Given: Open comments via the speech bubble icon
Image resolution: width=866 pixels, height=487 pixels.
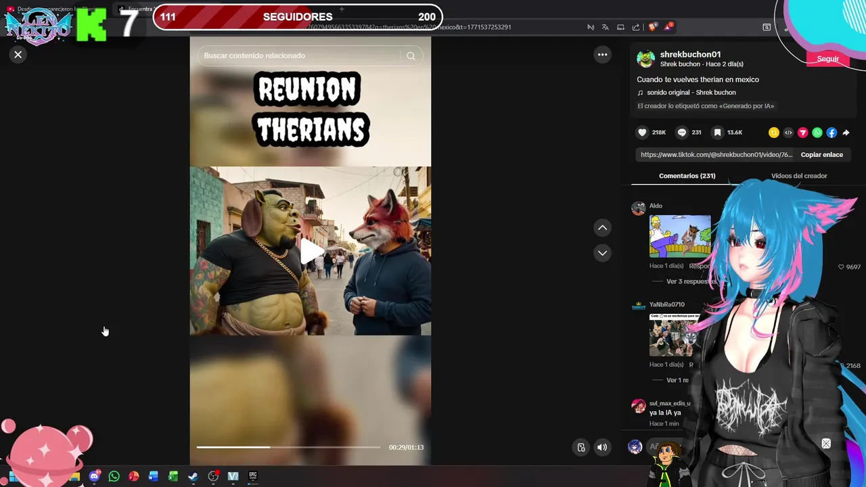Looking at the screenshot, I should 682,133.
